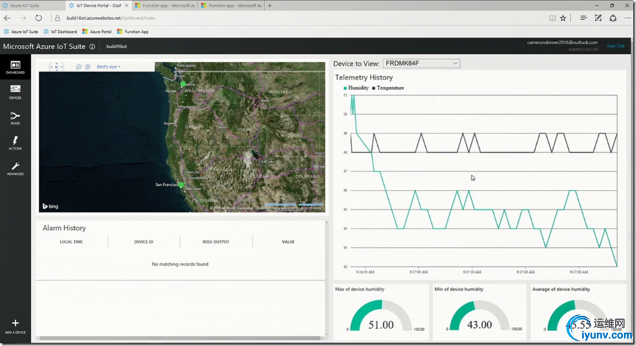Click the San Francisco green device marker

pos(181,185)
